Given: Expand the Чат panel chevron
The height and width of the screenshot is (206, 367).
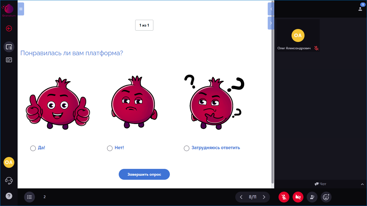Looking at the screenshot, I should pos(362,184).
